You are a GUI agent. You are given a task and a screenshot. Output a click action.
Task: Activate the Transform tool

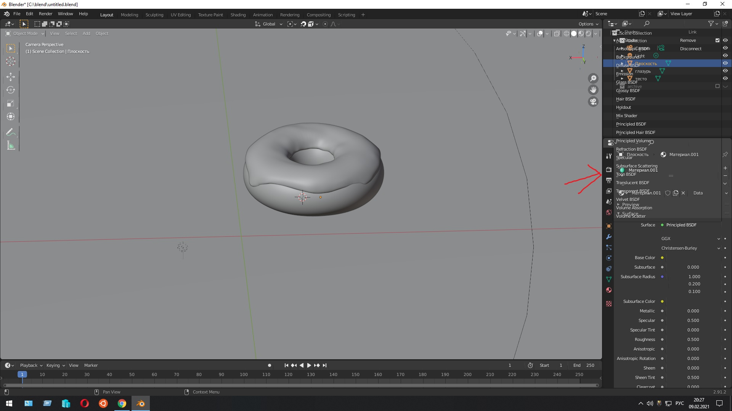pos(11,116)
